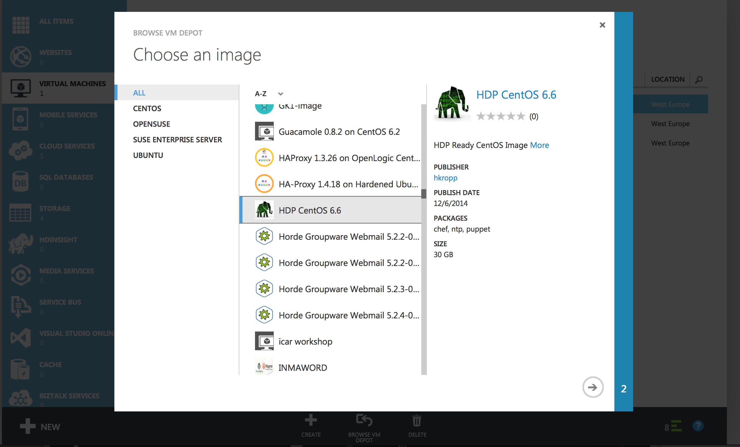Select the icar workshop image
Screen dimensions: 740x447
pyautogui.click(x=305, y=341)
